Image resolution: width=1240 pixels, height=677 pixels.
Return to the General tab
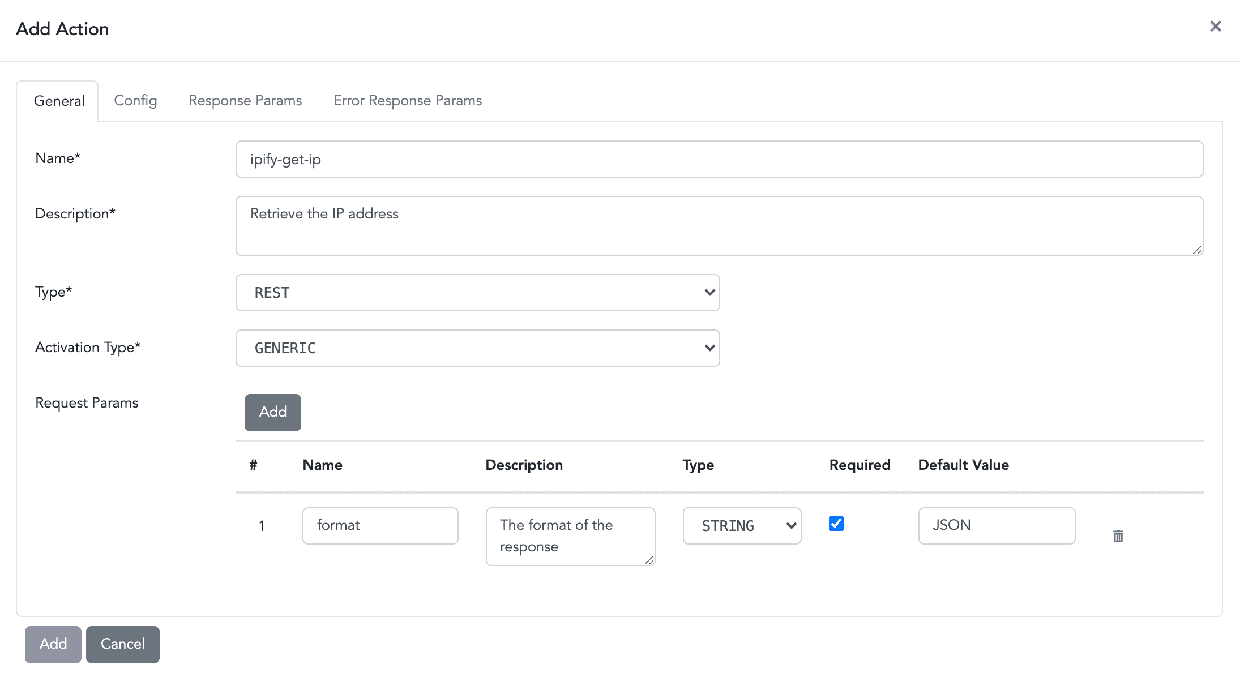pos(59,100)
